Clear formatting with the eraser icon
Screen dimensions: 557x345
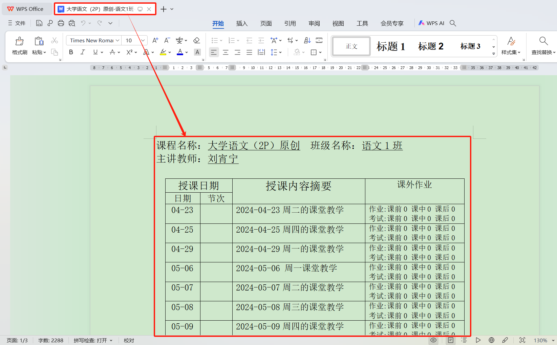pyautogui.click(x=197, y=40)
